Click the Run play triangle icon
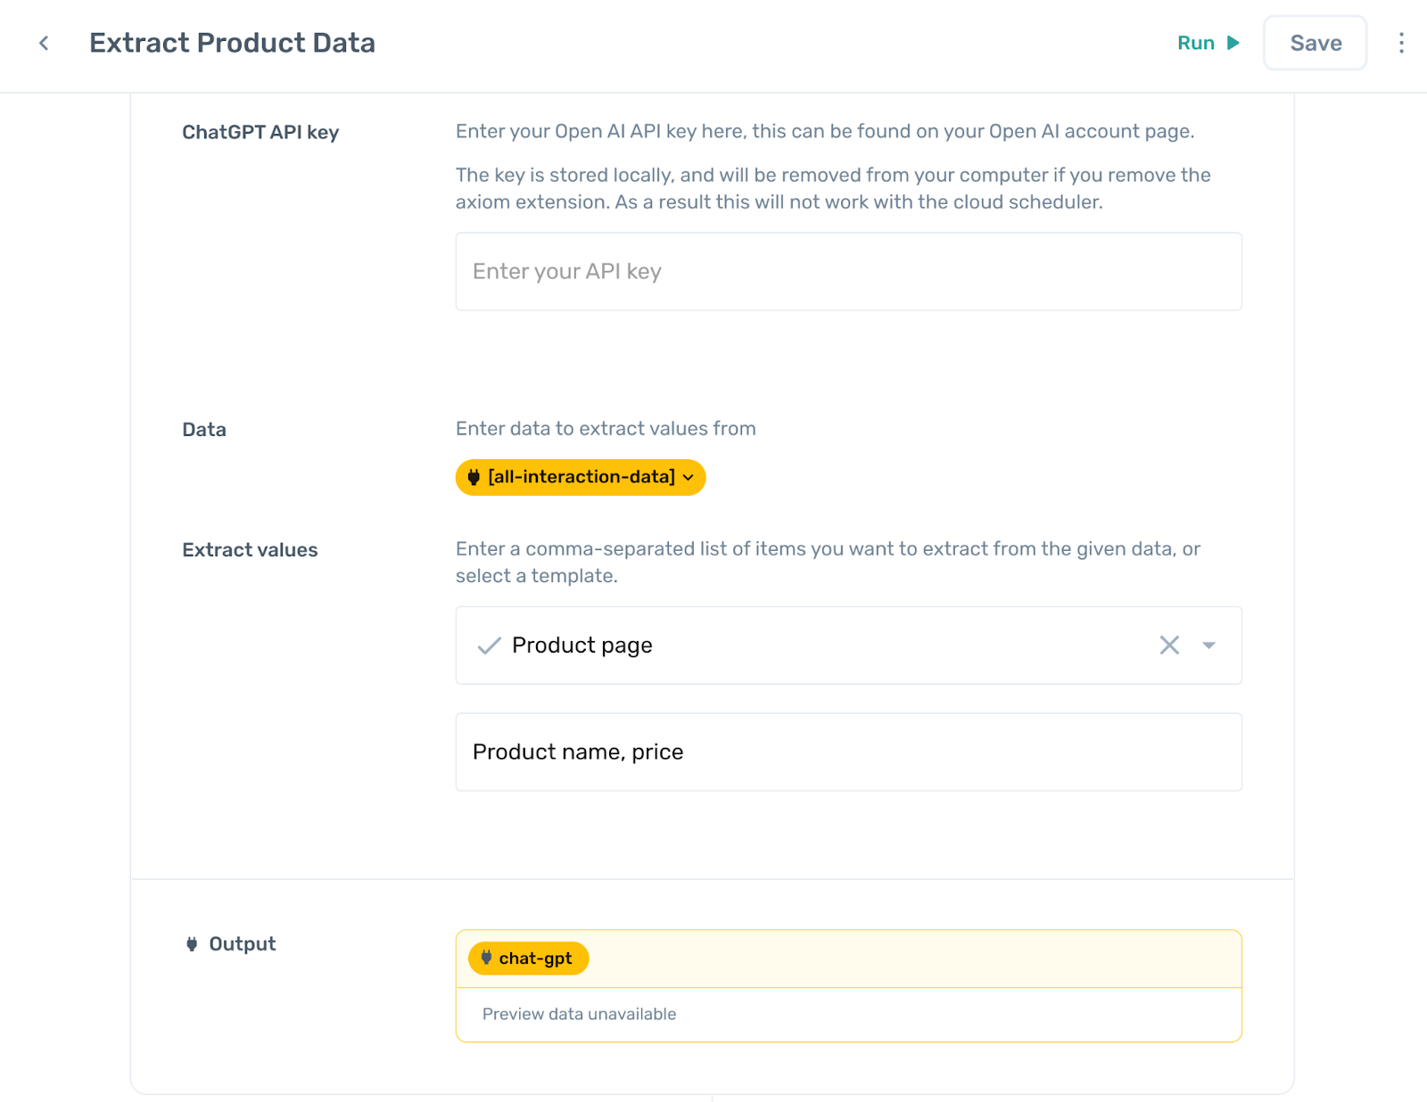 1233,43
